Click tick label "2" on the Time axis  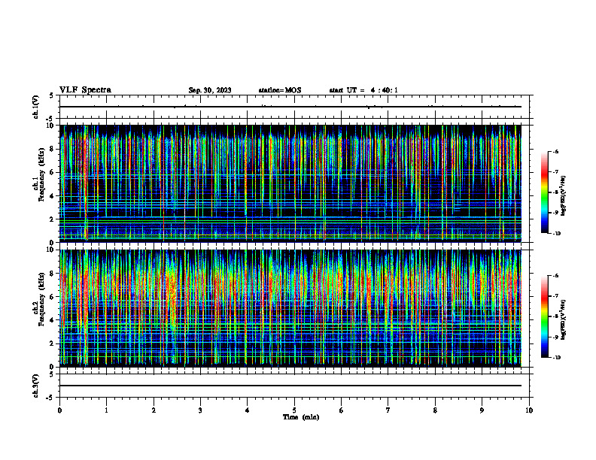click(154, 410)
